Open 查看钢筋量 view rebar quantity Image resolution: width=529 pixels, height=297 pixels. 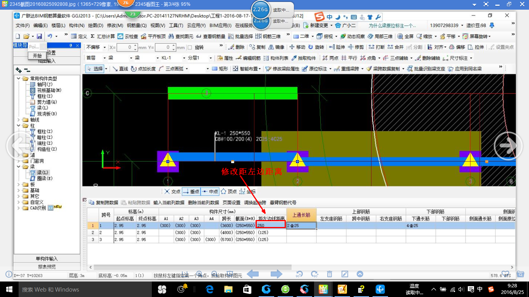tap(211, 36)
